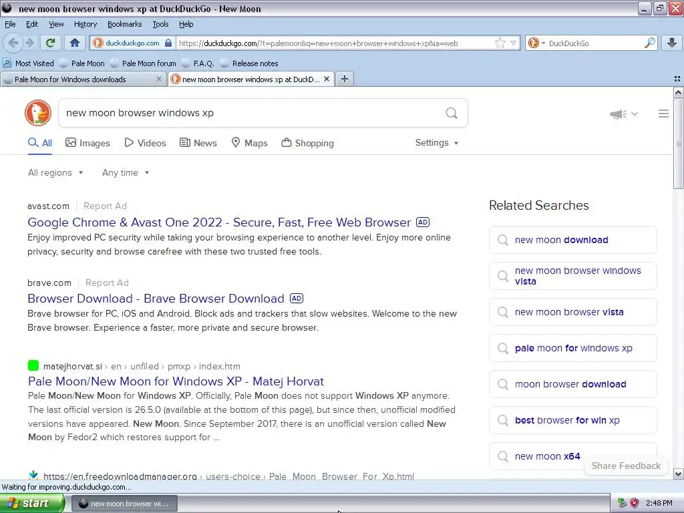Expand the Any time filter

pyautogui.click(x=126, y=172)
